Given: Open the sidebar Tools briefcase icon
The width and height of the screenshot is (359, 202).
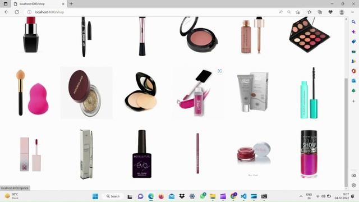Looking at the screenshot, I should (353, 52).
